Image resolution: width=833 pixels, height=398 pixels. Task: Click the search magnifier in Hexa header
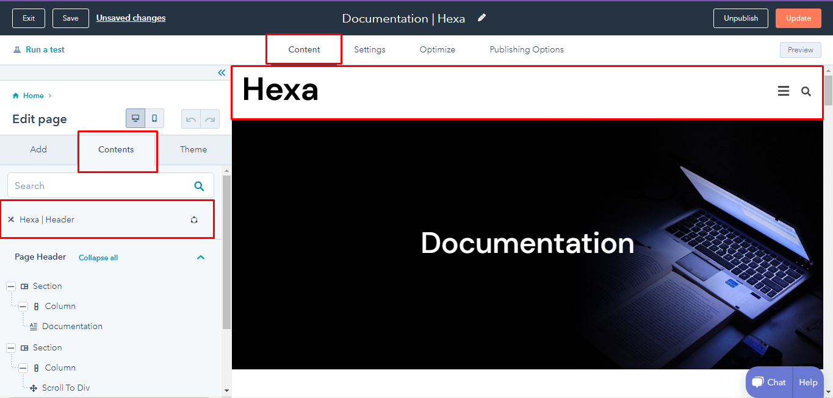click(x=806, y=91)
